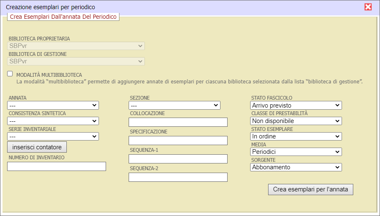Open the Media dropdown showing Periodici
Image resolution: width=380 pixels, height=216 pixels.
coord(296,152)
